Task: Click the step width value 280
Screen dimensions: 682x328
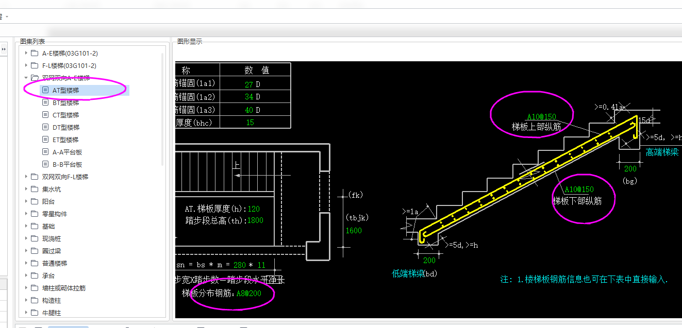Action: click(x=239, y=265)
